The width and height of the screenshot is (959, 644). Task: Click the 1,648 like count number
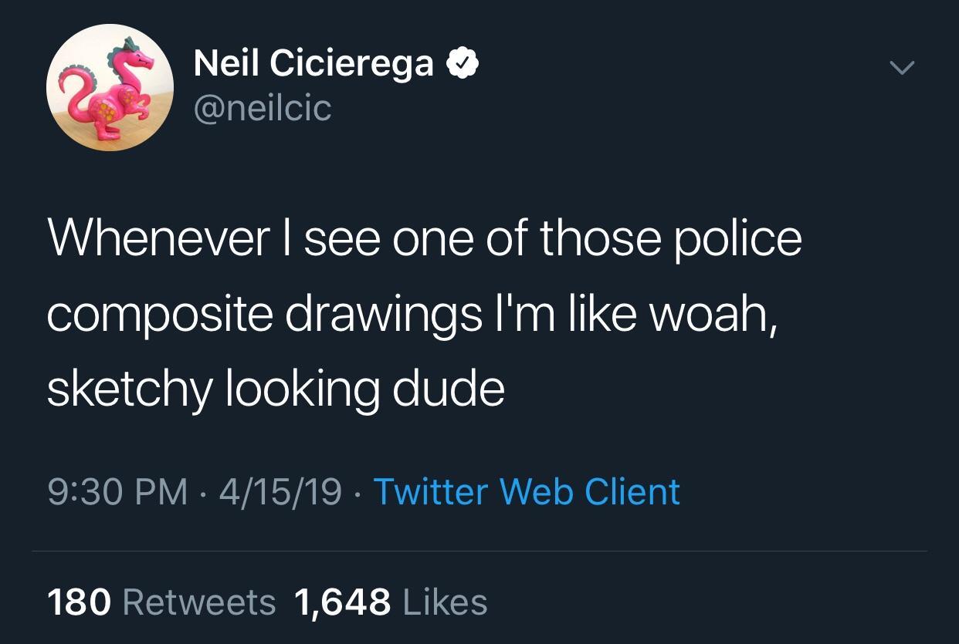343,602
